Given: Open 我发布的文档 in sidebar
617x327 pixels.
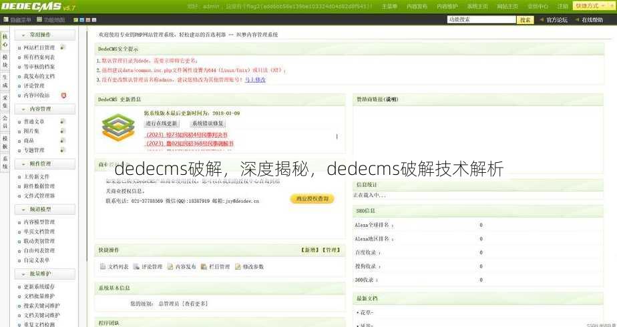Looking at the screenshot, I should pyautogui.click(x=39, y=76).
